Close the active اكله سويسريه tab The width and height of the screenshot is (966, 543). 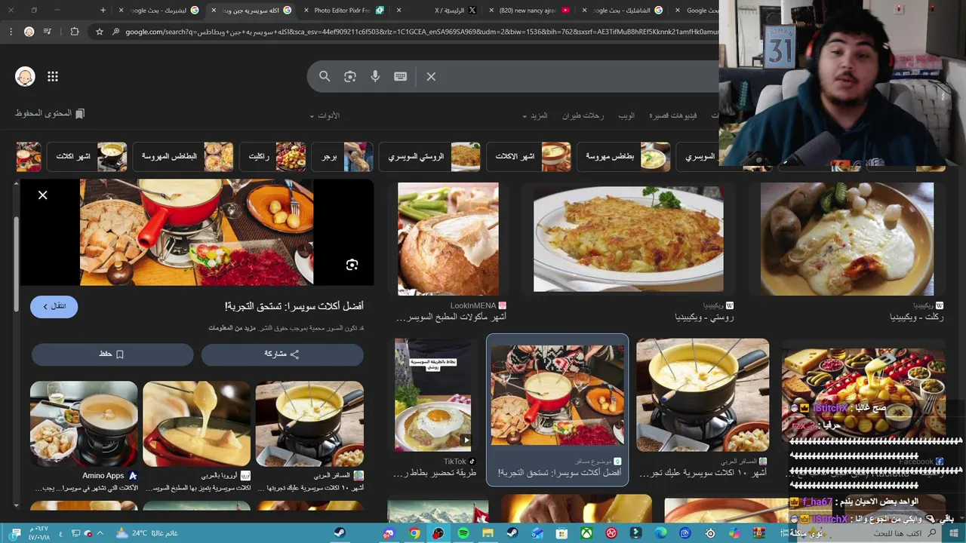pyautogui.click(x=214, y=10)
